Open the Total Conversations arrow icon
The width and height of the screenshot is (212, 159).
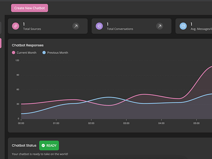[x=159, y=26]
